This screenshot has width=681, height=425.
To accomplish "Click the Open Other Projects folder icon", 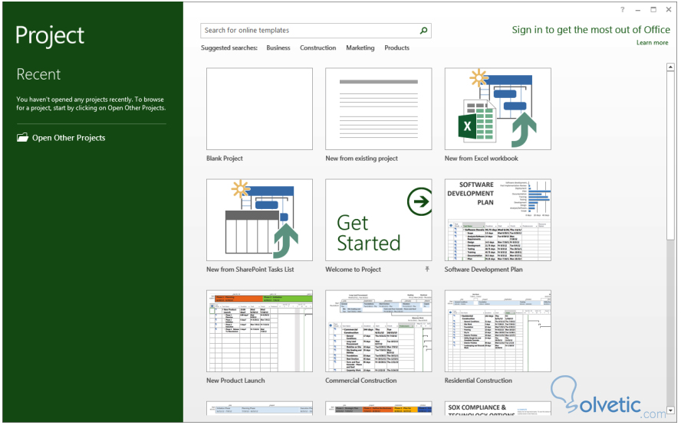I will 22,138.
